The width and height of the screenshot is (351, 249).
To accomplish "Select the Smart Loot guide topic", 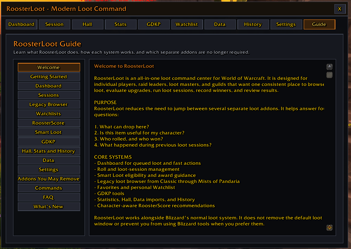I will [49, 132].
